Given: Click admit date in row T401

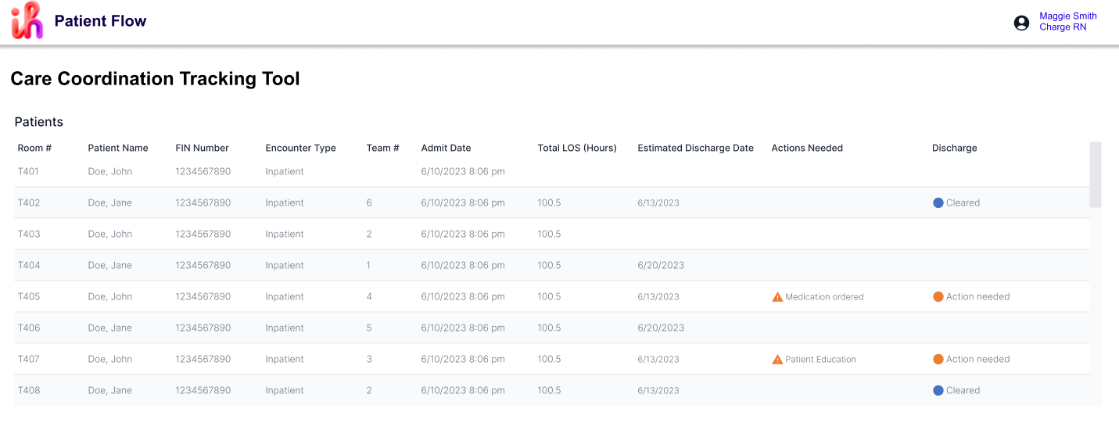Looking at the screenshot, I should point(463,171).
